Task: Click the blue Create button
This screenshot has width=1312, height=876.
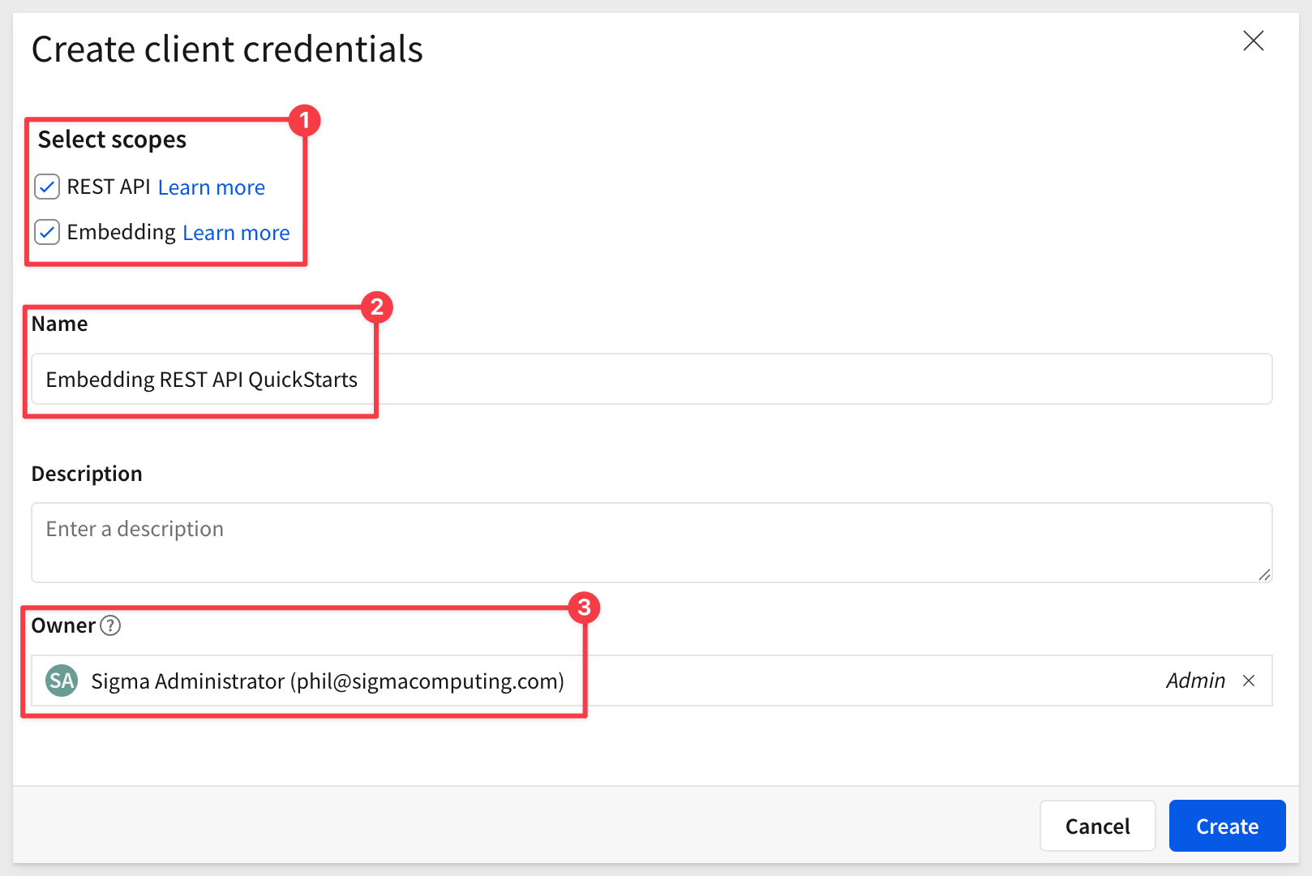Action: (x=1227, y=826)
